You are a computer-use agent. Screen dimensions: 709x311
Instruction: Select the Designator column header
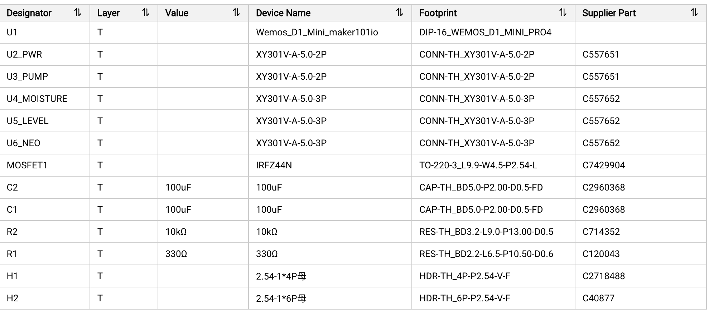[29, 13]
